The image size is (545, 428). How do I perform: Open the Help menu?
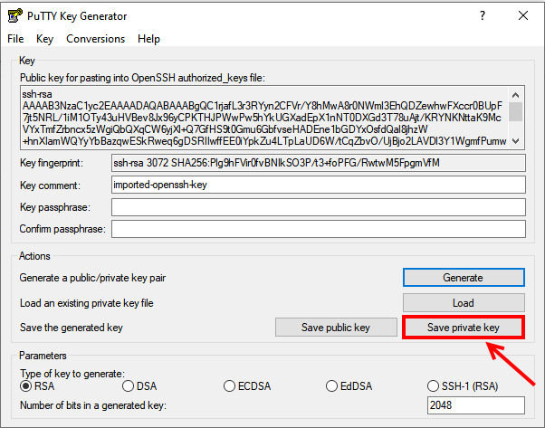pyautogui.click(x=148, y=39)
